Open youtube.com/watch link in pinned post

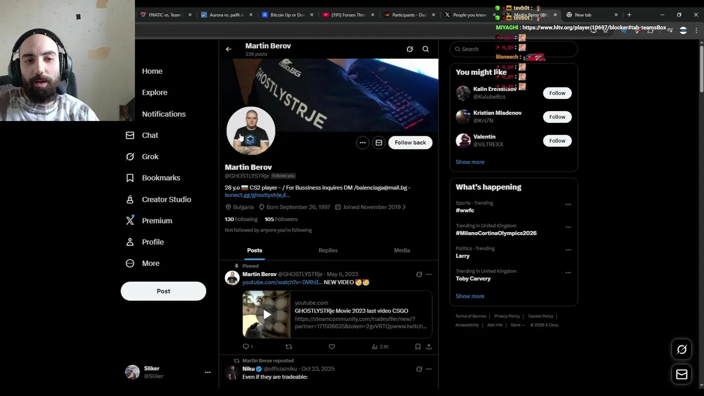click(x=282, y=283)
